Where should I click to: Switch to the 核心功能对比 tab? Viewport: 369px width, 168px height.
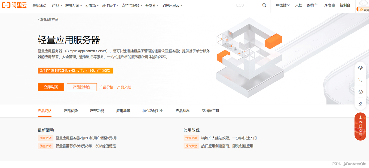point(153,111)
